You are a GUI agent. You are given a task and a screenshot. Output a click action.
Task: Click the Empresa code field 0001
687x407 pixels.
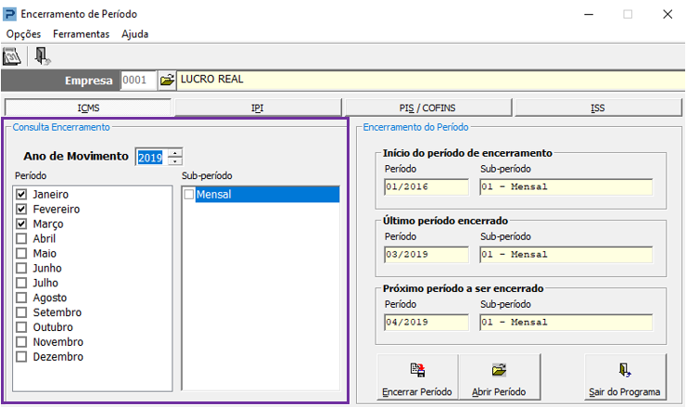coord(138,80)
